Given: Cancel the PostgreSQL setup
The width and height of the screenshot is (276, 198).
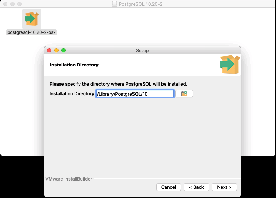Looking at the screenshot, I should [x=169, y=187].
